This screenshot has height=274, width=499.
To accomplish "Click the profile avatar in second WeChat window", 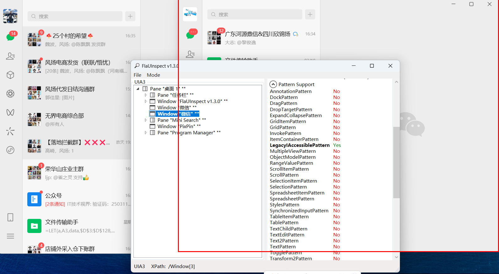I will tap(190, 14).
